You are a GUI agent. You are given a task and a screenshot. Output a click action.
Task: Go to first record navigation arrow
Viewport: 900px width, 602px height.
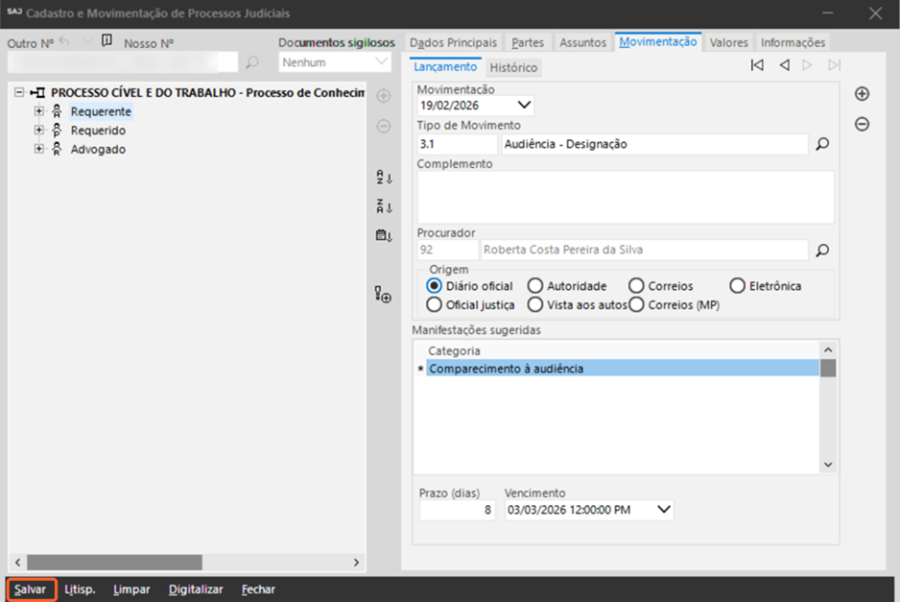pos(757,65)
